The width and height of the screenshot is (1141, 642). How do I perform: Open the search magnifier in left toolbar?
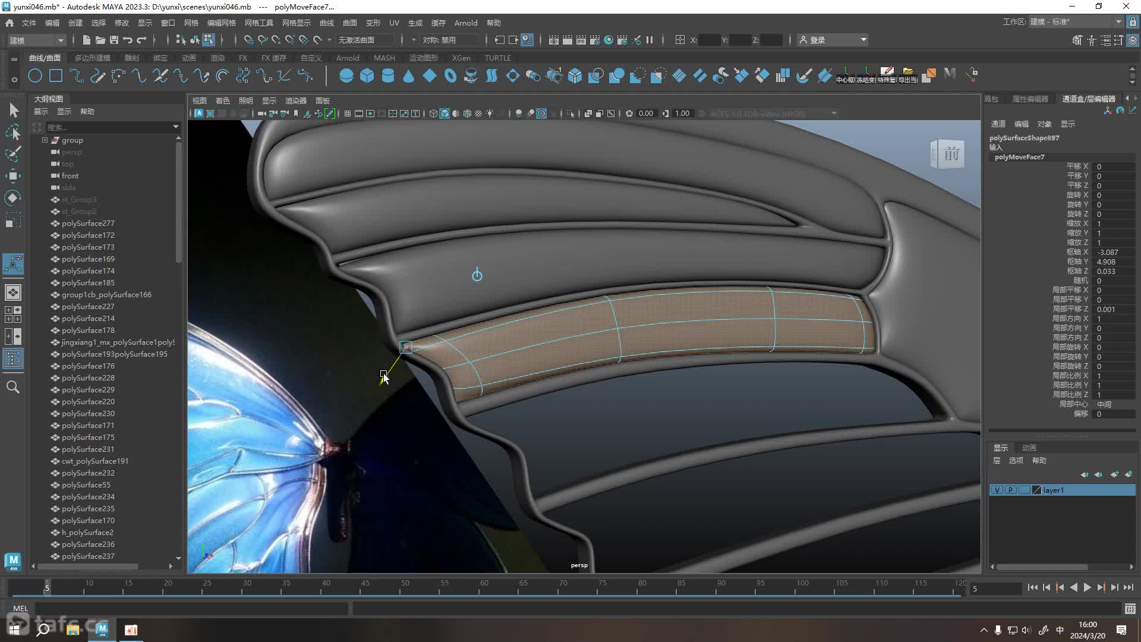tap(13, 387)
